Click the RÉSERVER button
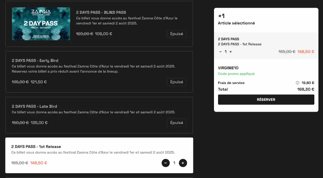 (x=266, y=100)
